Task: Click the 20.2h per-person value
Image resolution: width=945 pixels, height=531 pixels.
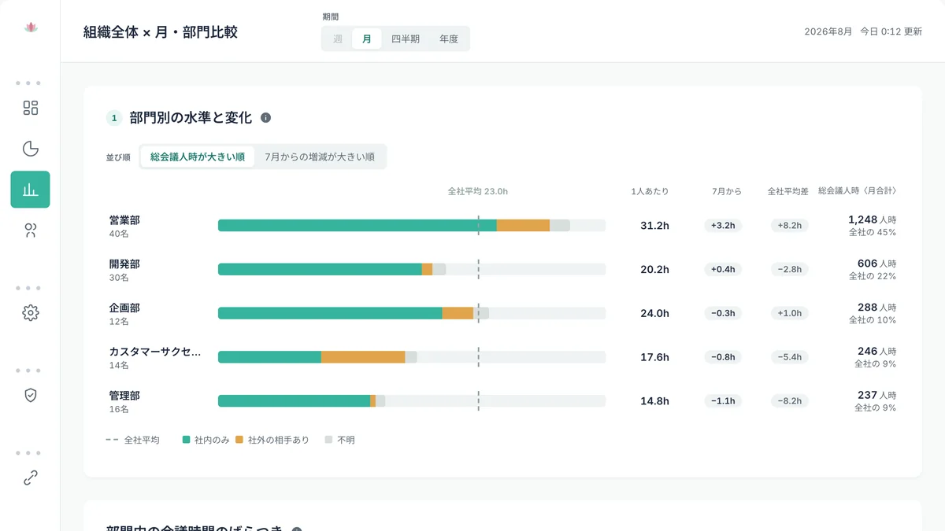Action: click(654, 269)
